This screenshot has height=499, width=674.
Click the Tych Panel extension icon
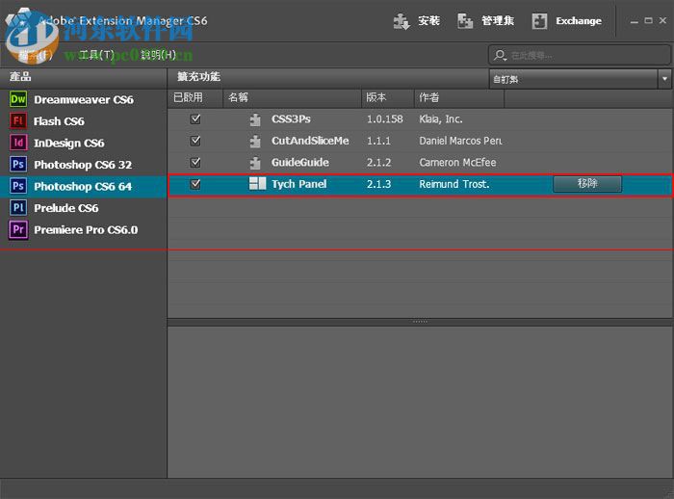[x=257, y=184]
